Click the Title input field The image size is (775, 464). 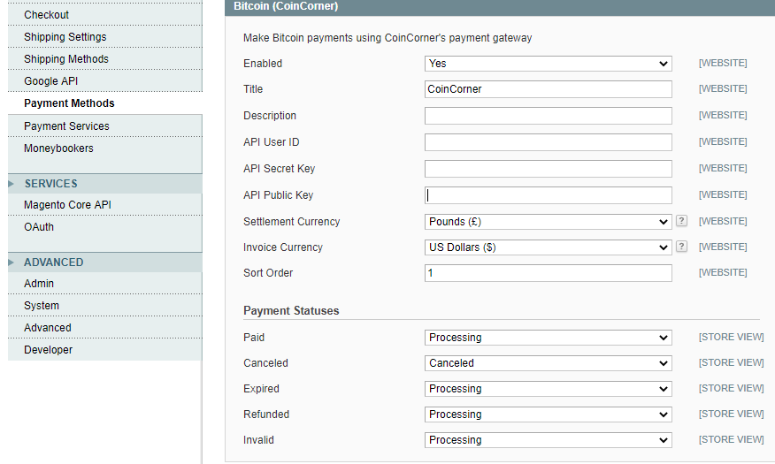[549, 89]
